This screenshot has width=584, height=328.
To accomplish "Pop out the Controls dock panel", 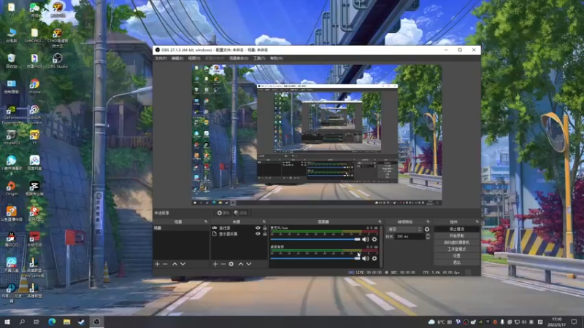I will tap(477, 222).
